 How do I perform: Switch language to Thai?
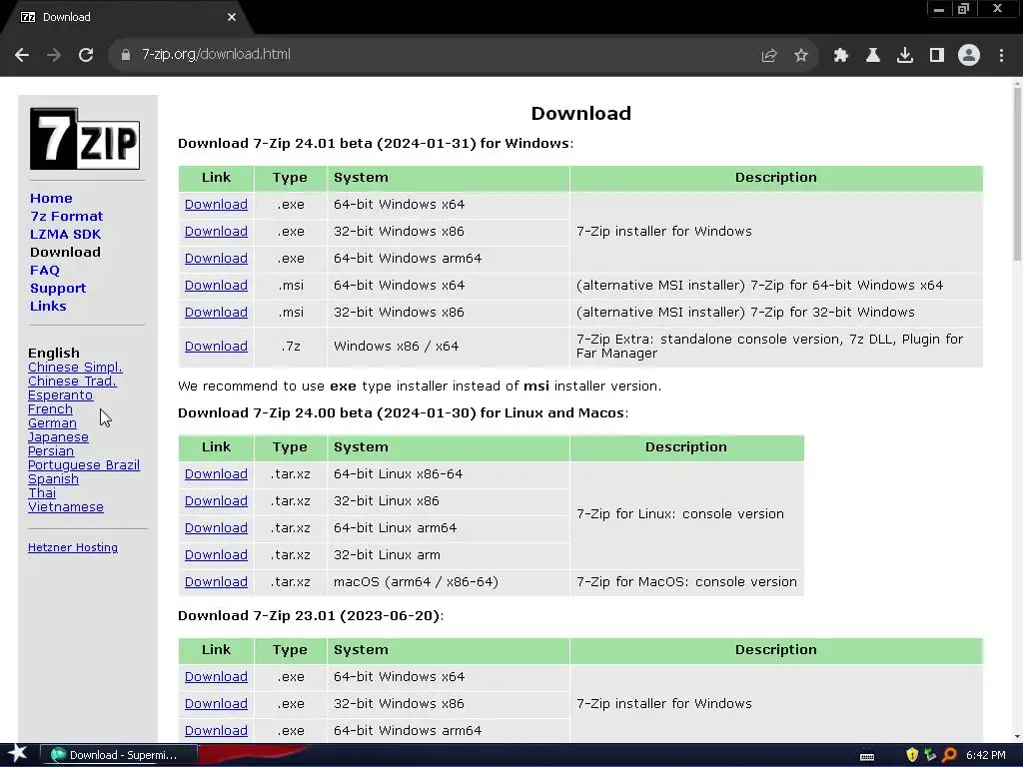point(42,493)
